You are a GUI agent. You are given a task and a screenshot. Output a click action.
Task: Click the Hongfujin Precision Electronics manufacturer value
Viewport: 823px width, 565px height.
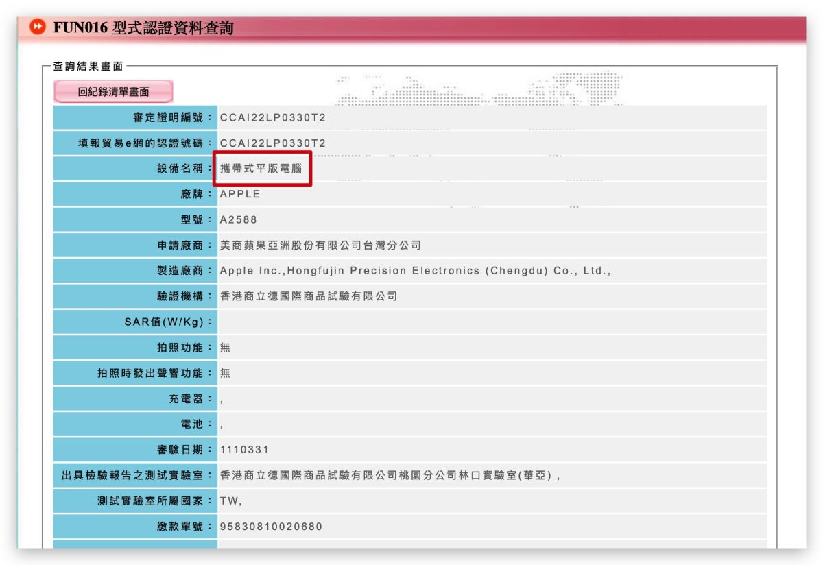(416, 271)
